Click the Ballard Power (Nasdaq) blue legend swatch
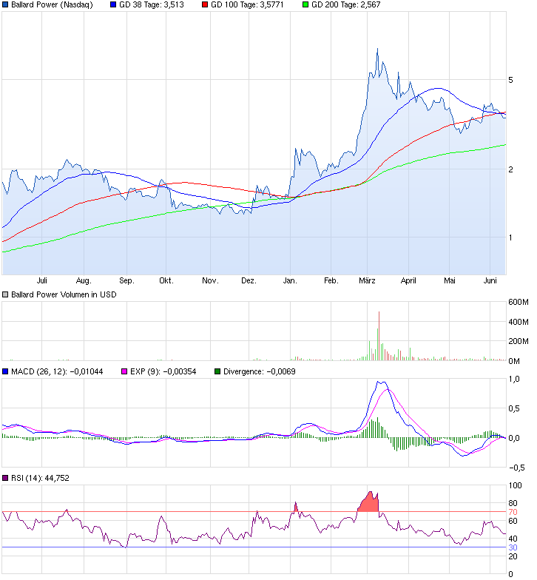The width and height of the screenshot is (537, 580). click(5, 4)
